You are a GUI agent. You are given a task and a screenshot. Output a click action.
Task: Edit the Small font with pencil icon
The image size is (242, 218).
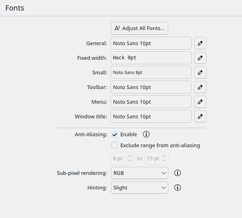(200, 73)
